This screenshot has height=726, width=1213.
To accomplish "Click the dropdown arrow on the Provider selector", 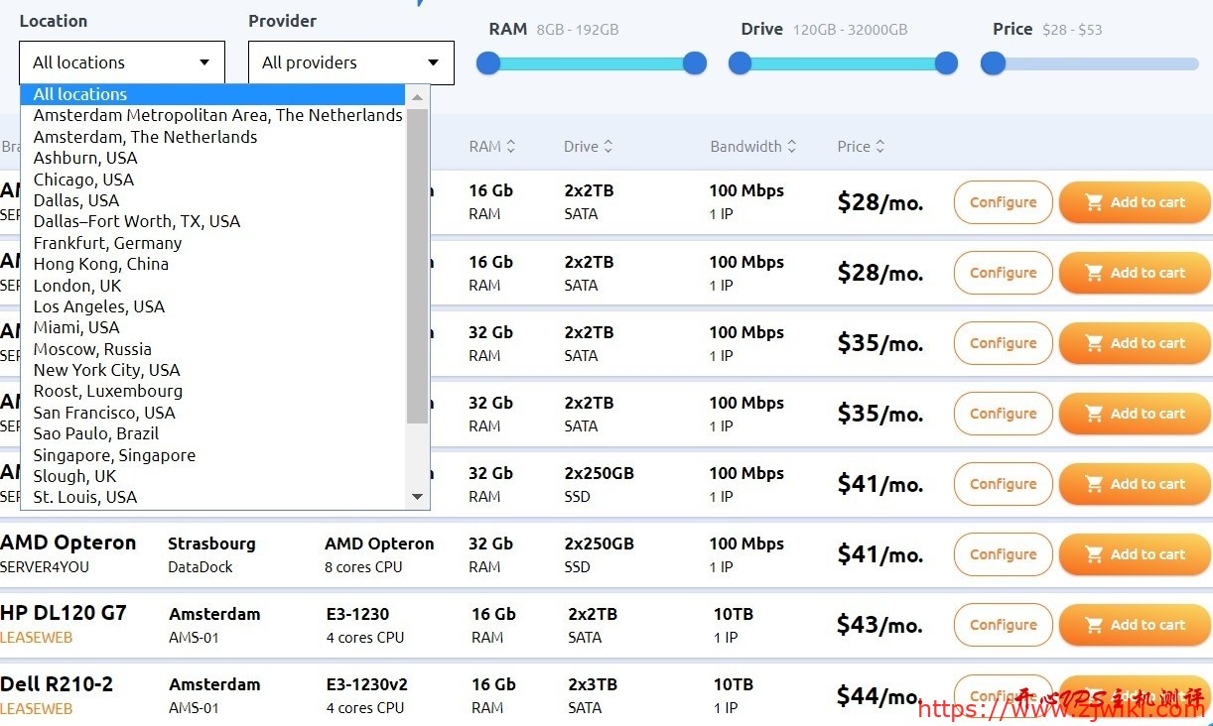I will coord(434,62).
